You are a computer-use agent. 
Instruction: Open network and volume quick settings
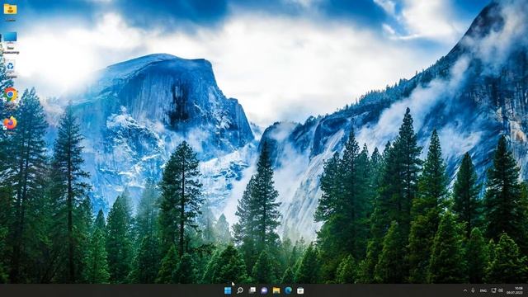pyautogui.click(x=497, y=290)
